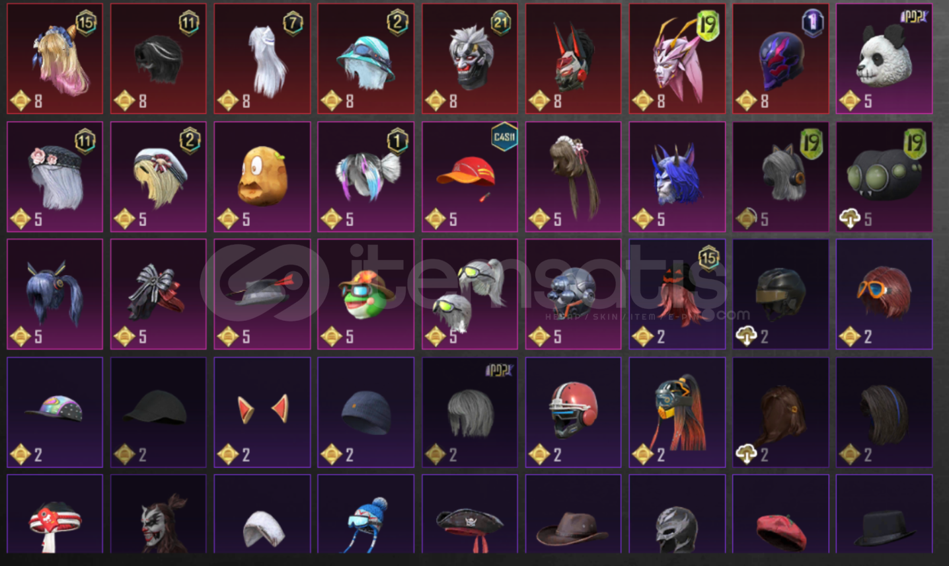Click cloud download icon on black helmet item
The width and height of the screenshot is (949, 566).
click(x=746, y=337)
